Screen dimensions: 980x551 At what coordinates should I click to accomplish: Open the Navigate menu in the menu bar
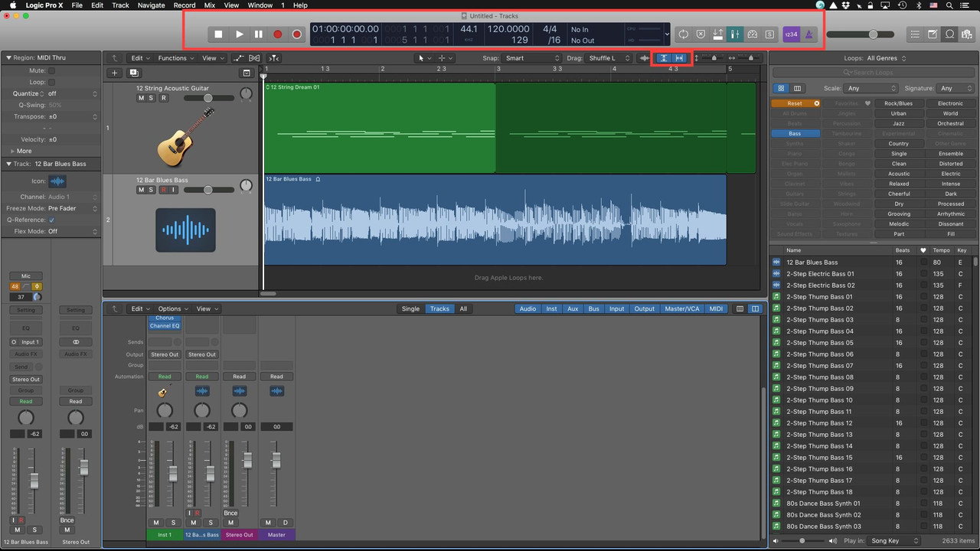[150, 5]
